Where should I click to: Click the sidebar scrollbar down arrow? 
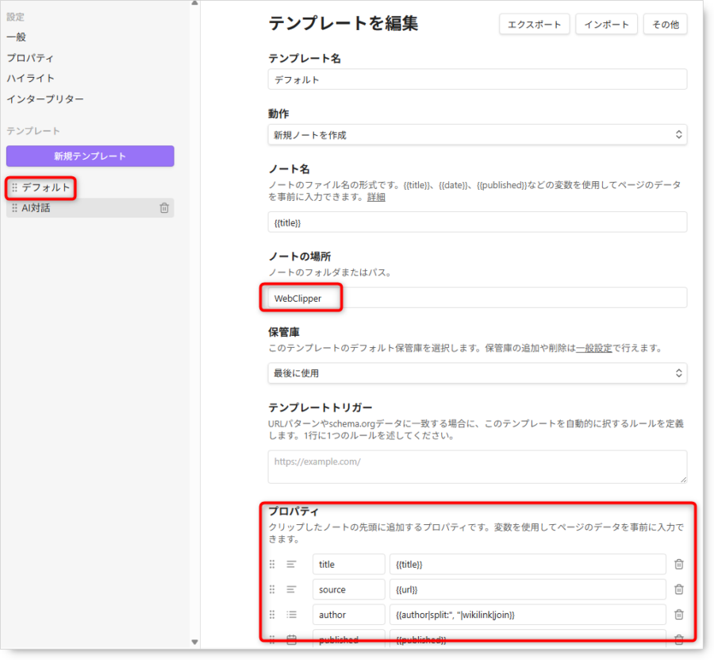(195, 642)
